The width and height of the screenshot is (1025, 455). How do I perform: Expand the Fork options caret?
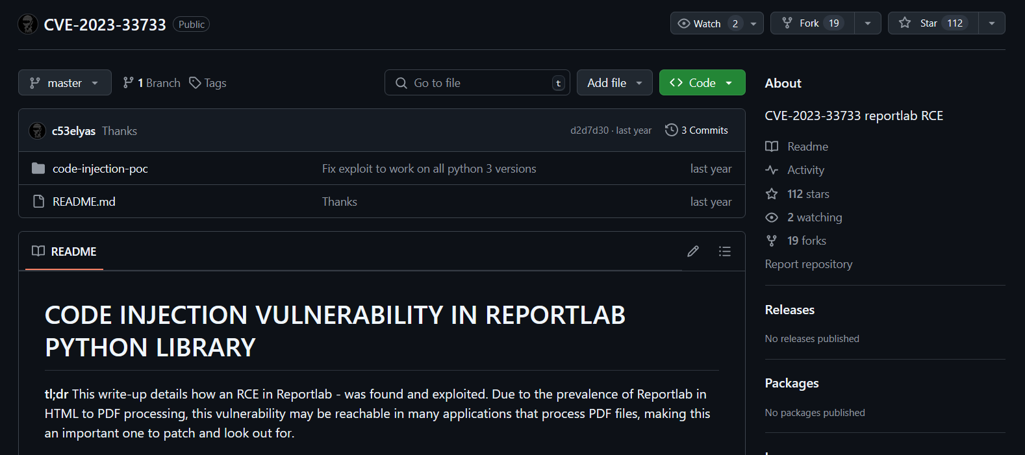[x=868, y=23]
